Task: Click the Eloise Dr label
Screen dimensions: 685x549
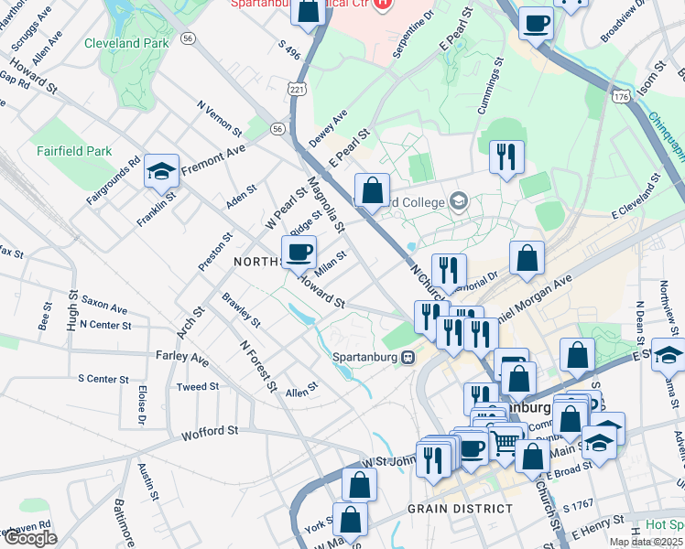Action: pyautogui.click(x=142, y=405)
